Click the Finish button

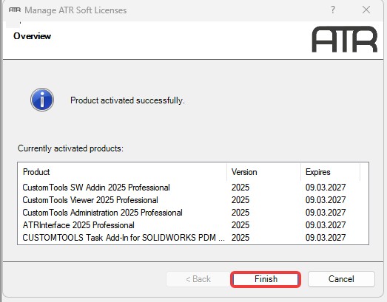tap(266, 279)
